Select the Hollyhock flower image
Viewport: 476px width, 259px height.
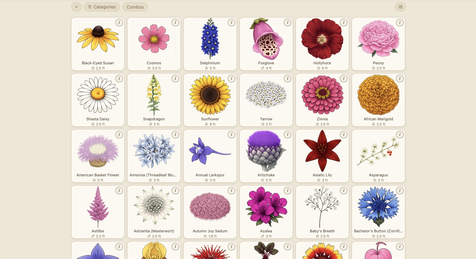[x=322, y=39]
